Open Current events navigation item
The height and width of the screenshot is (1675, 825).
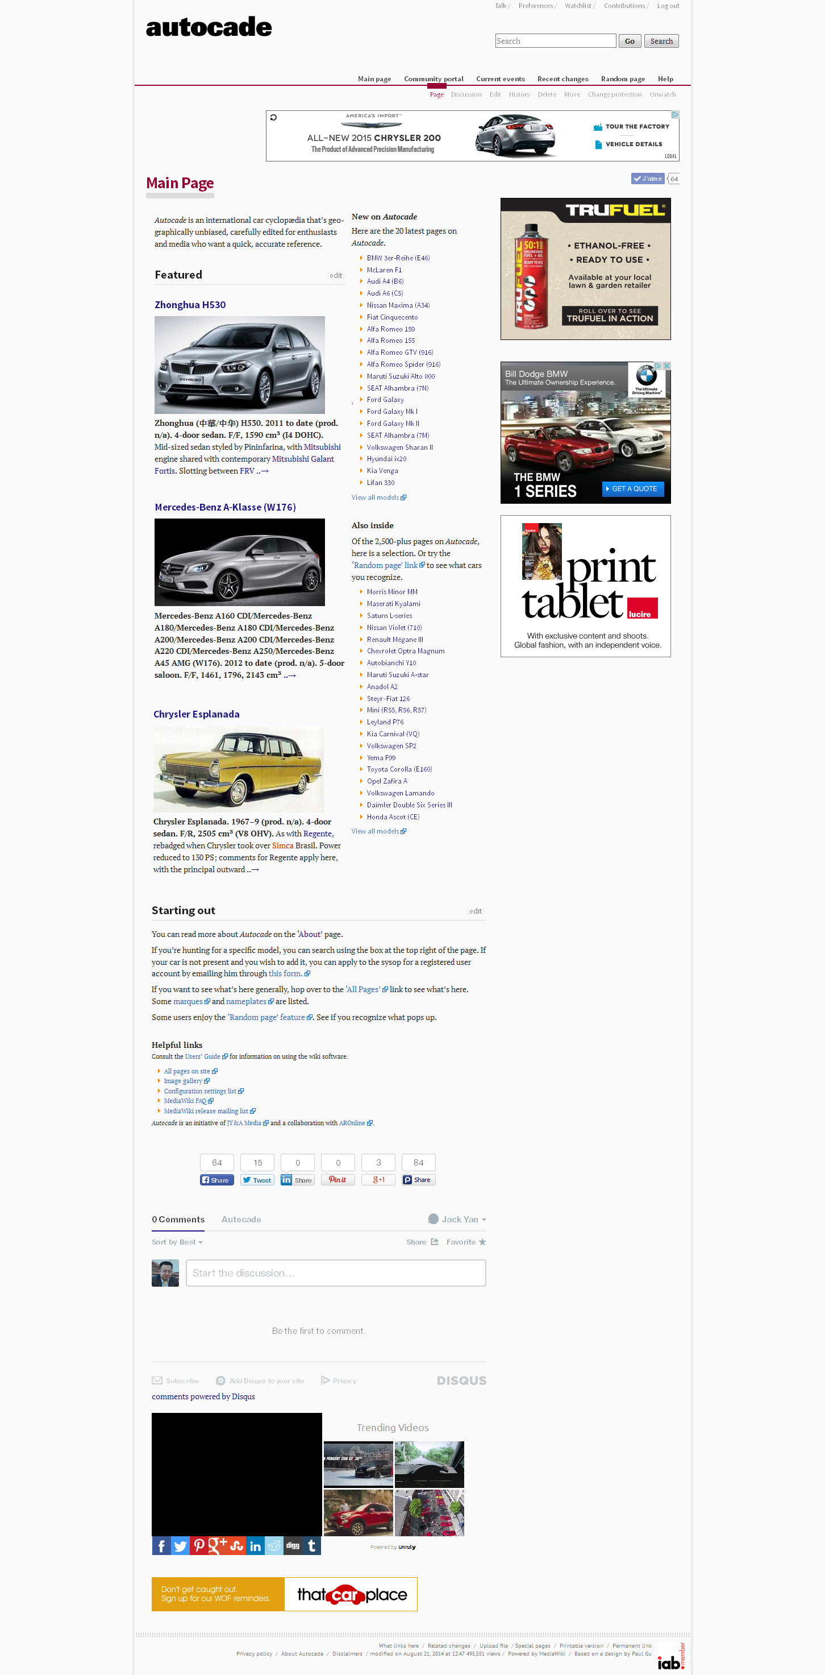500,78
